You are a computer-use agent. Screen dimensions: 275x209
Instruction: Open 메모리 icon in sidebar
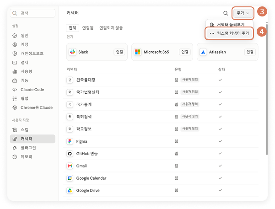tap(15, 157)
